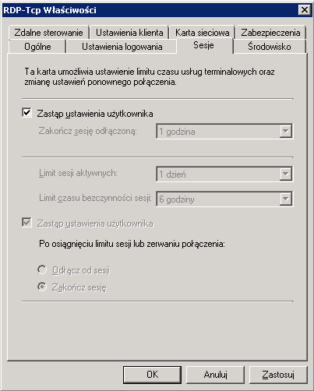Toggle the greyed-out Zastąp ustawienia użytkownika checkbox
Image resolution: width=314 pixels, height=391 pixels.
(27, 223)
